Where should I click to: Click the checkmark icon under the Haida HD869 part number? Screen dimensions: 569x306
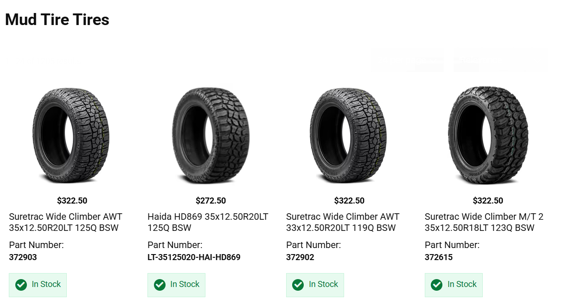pos(160,285)
